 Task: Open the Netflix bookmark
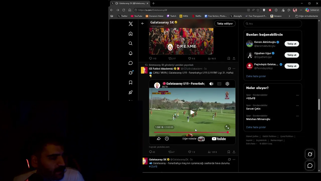pyautogui.click(x=197, y=16)
